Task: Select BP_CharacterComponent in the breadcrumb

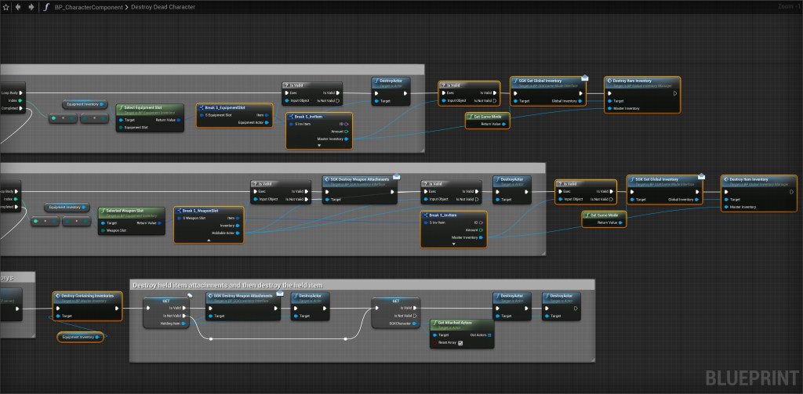Action: point(89,6)
